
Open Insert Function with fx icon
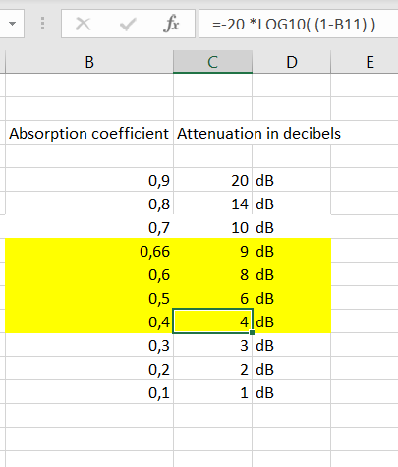171,24
